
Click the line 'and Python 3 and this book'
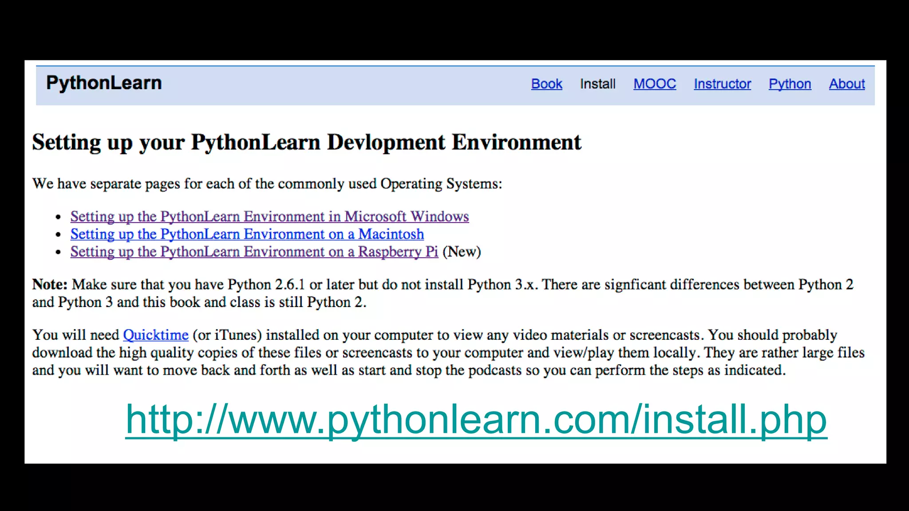199,303
